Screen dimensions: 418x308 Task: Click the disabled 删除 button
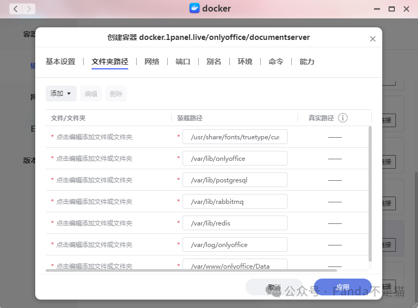coord(116,94)
